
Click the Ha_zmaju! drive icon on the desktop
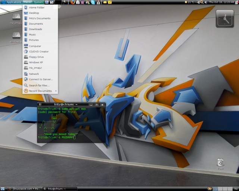(x=16, y=17)
